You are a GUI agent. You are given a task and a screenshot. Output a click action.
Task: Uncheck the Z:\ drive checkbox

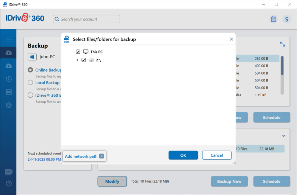[83, 60]
